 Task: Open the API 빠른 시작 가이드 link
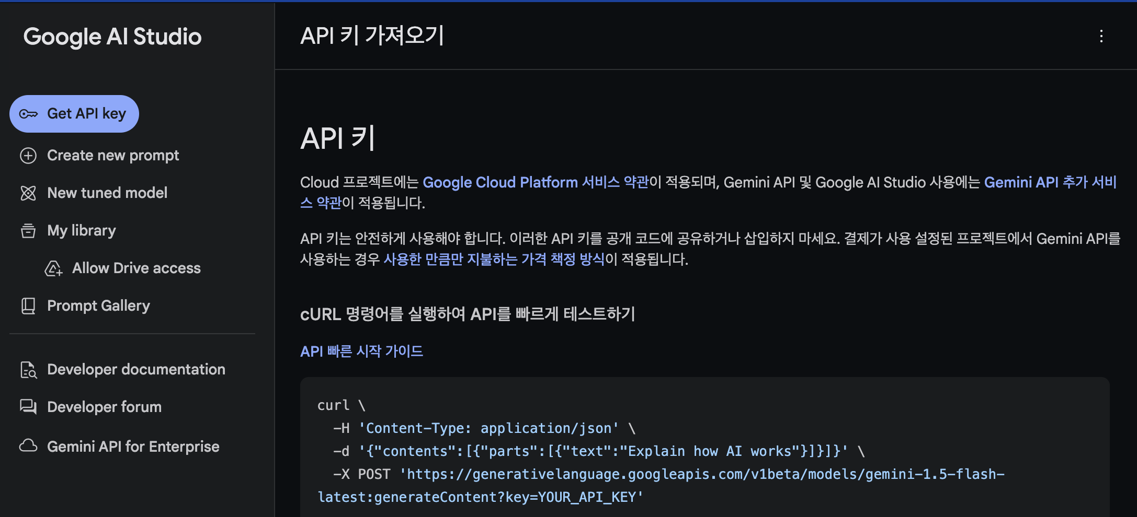coord(361,351)
